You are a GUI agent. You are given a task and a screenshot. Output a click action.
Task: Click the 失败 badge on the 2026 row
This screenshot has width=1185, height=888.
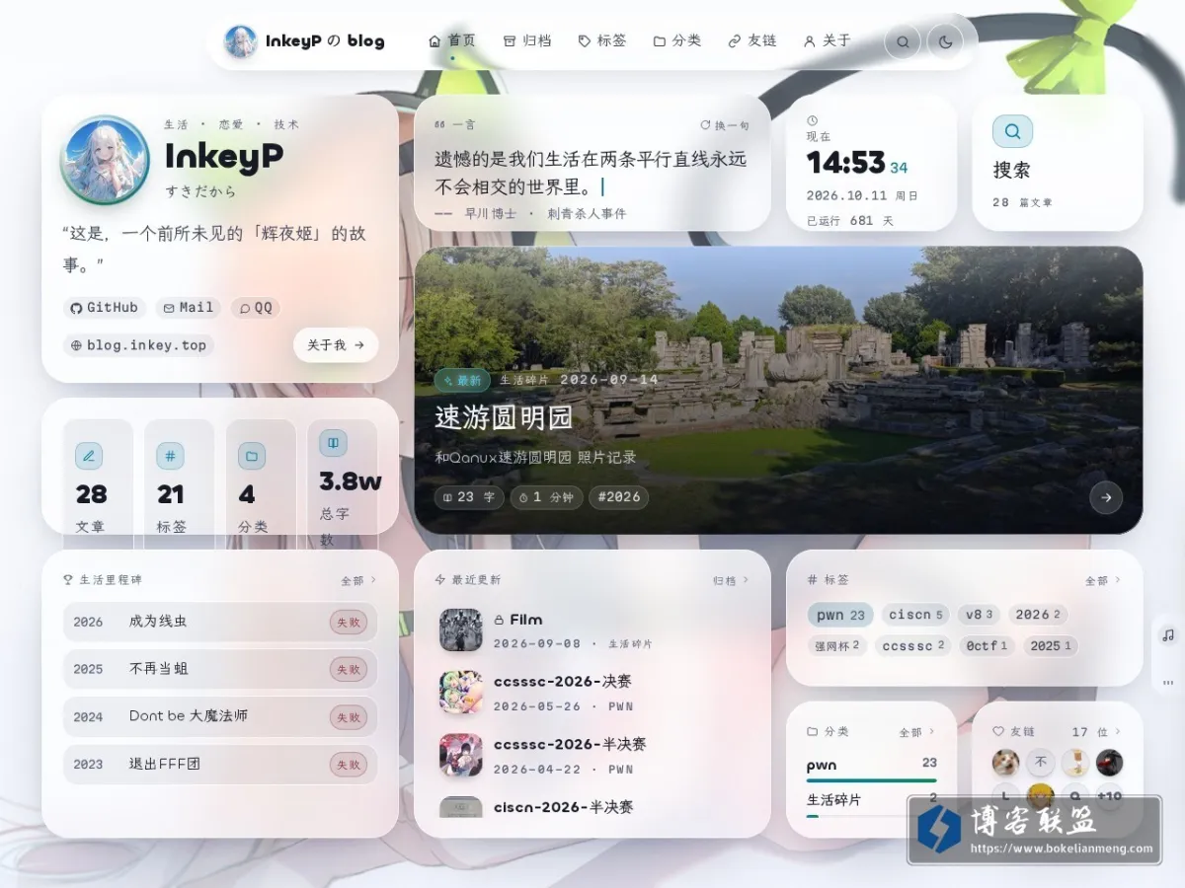[349, 622]
